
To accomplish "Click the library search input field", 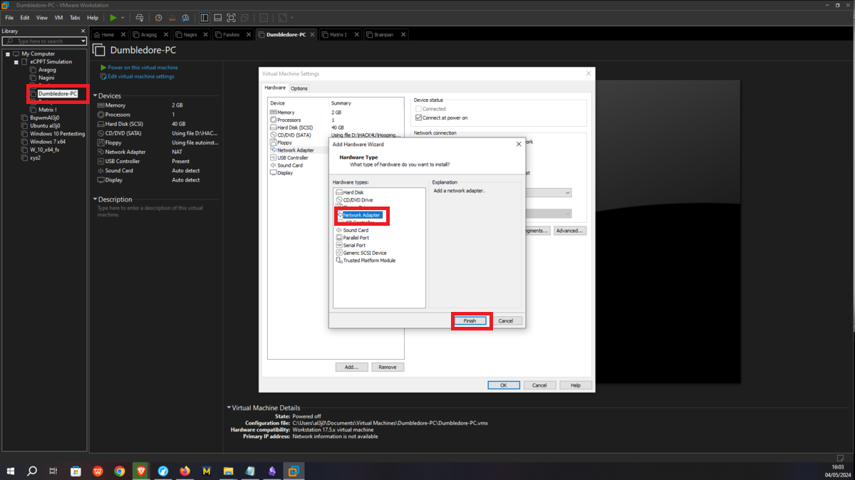I will [x=46, y=41].
